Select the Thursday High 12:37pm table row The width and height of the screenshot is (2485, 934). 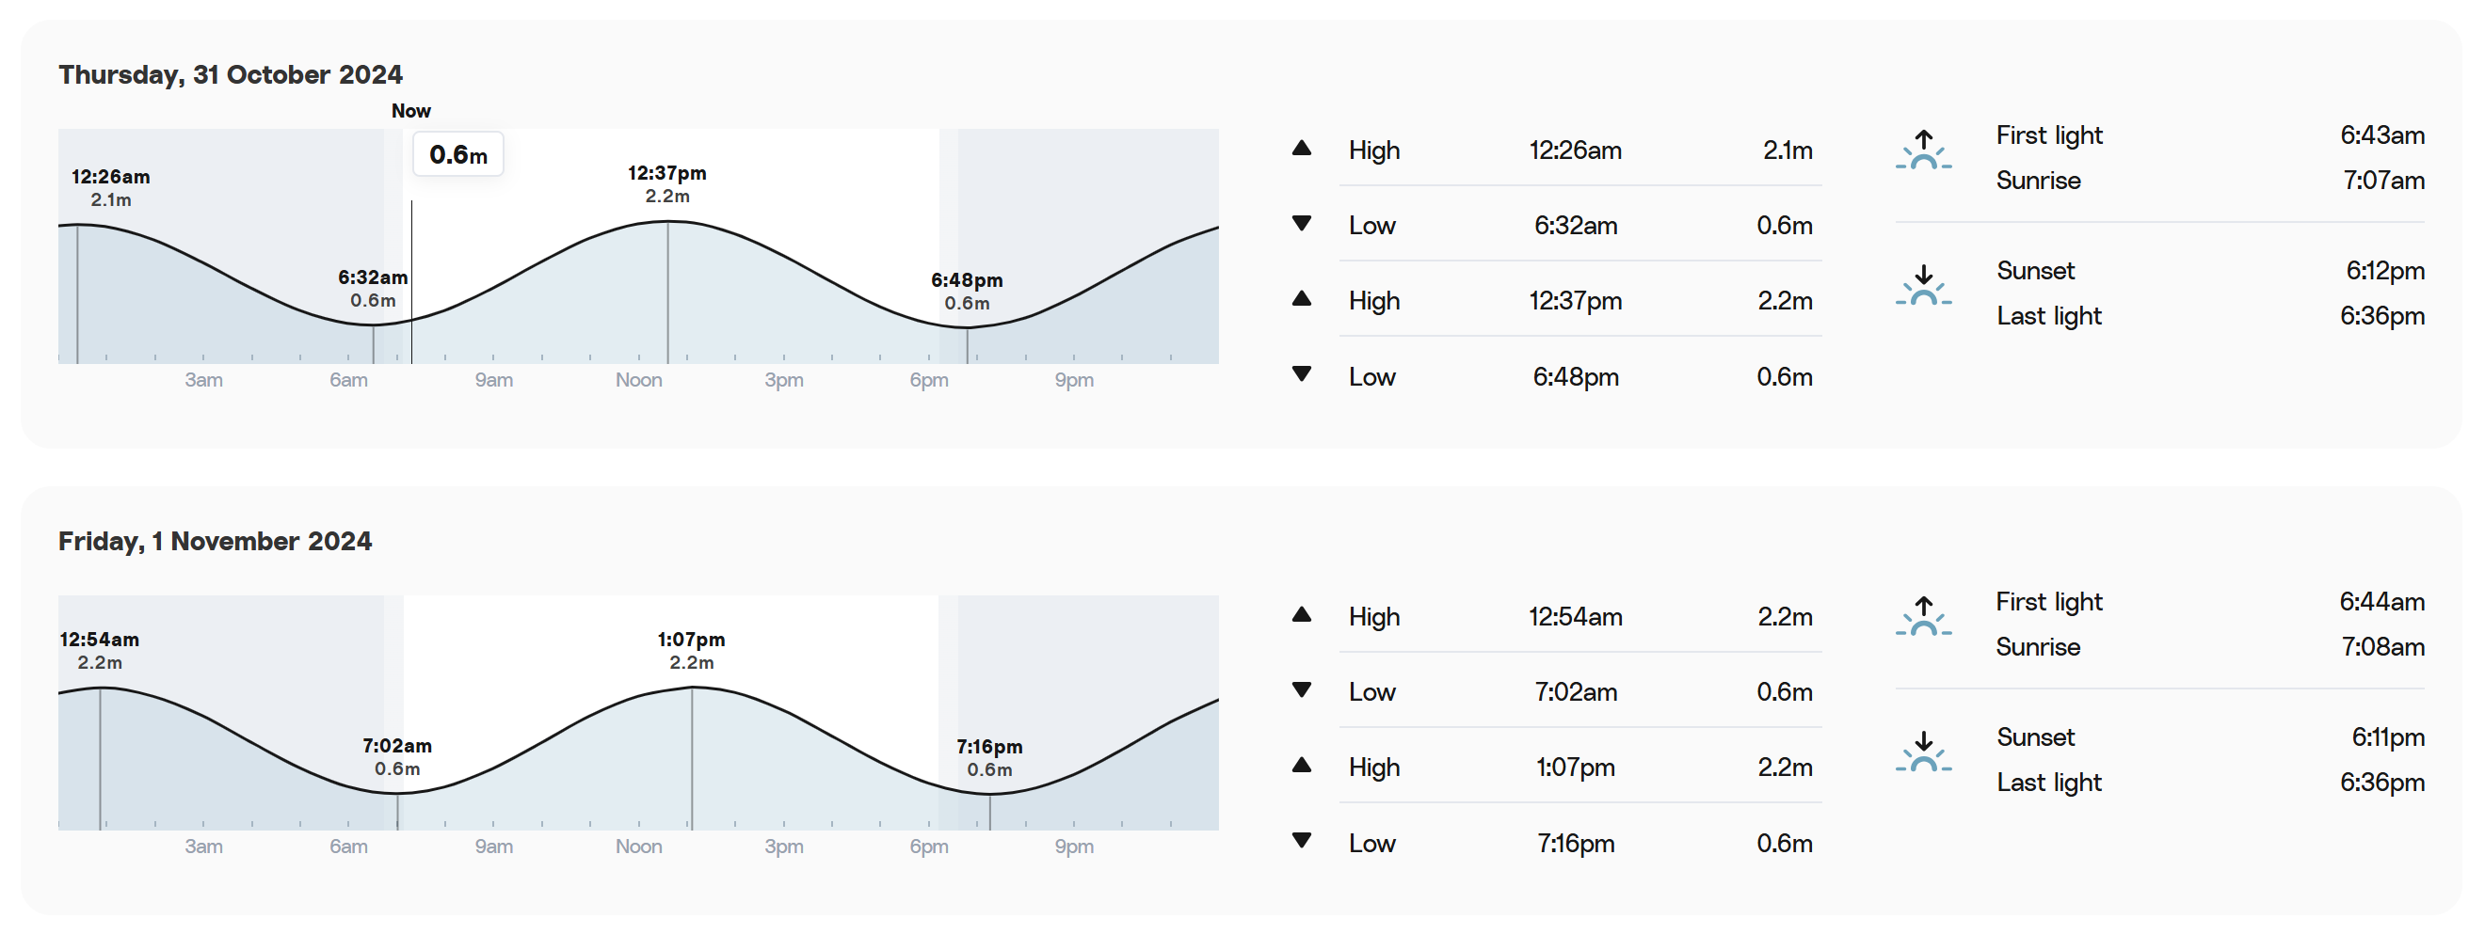(1580, 301)
